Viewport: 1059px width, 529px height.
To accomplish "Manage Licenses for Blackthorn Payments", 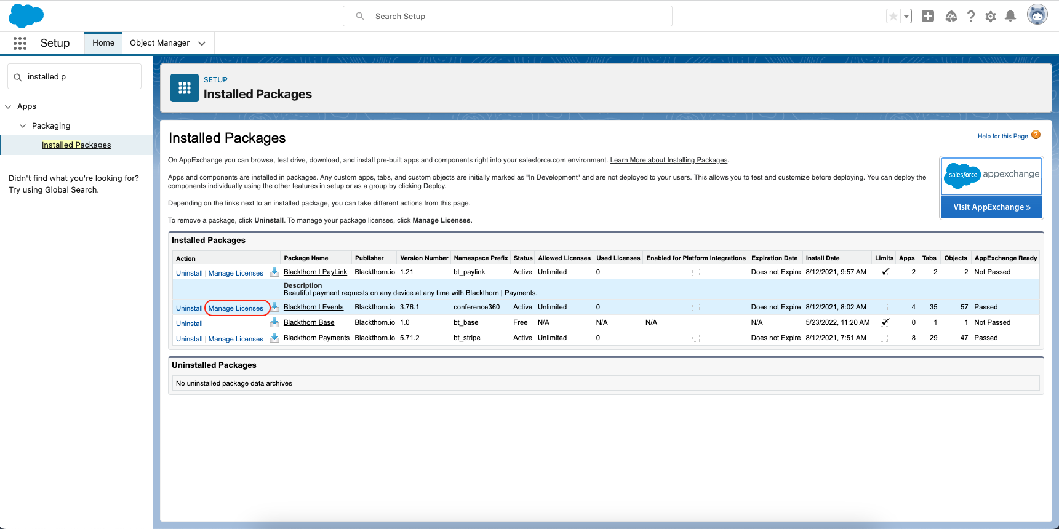I will click(x=236, y=339).
